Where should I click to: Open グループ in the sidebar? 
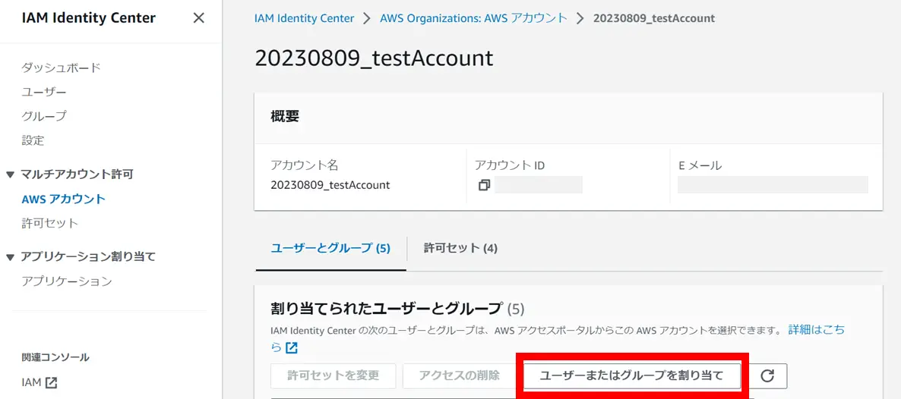[x=43, y=116]
